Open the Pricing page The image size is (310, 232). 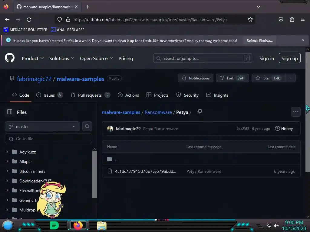point(126,58)
